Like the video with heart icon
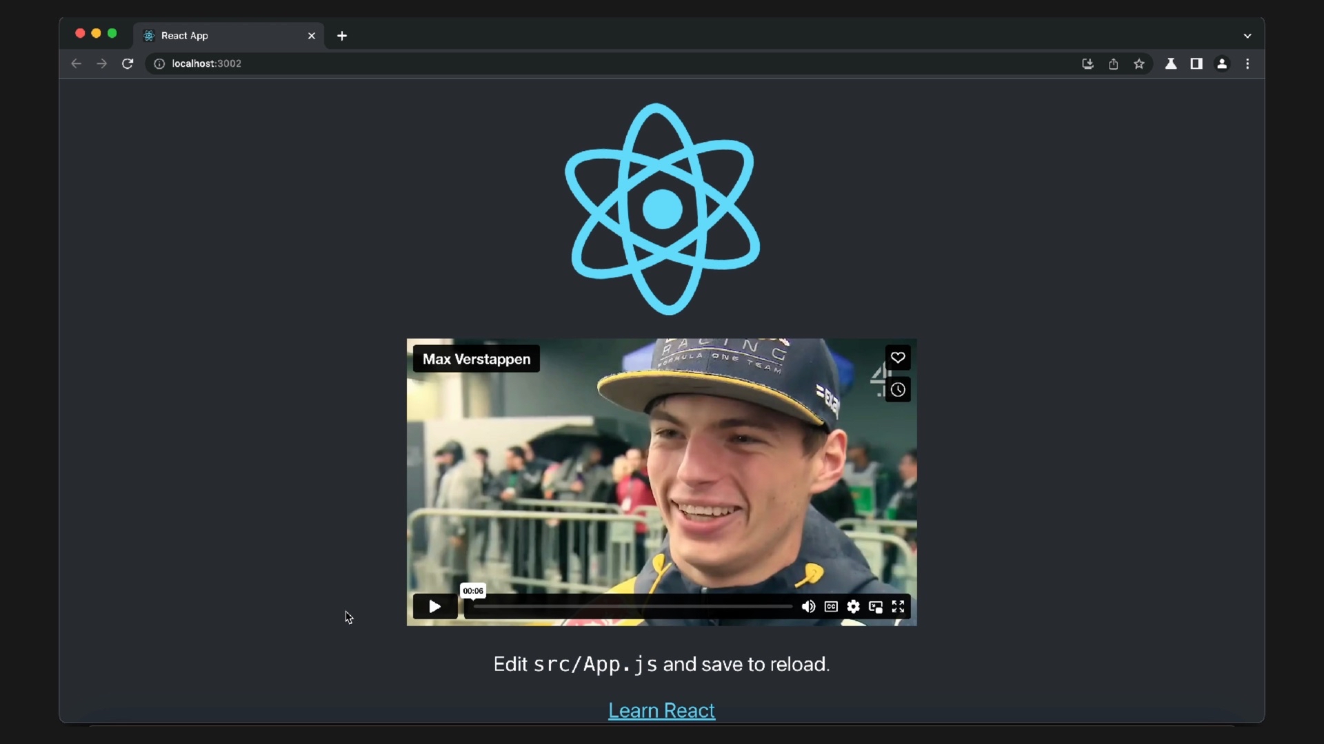This screenshot has height=744, width=1324. [x=898, y=358]
